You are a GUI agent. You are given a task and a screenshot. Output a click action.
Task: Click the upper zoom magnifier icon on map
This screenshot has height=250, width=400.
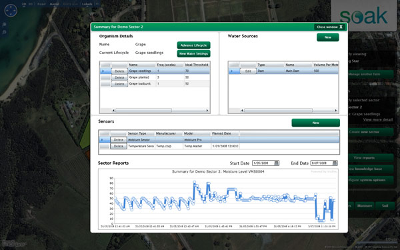pyautogui.click(x=5, y=25)
